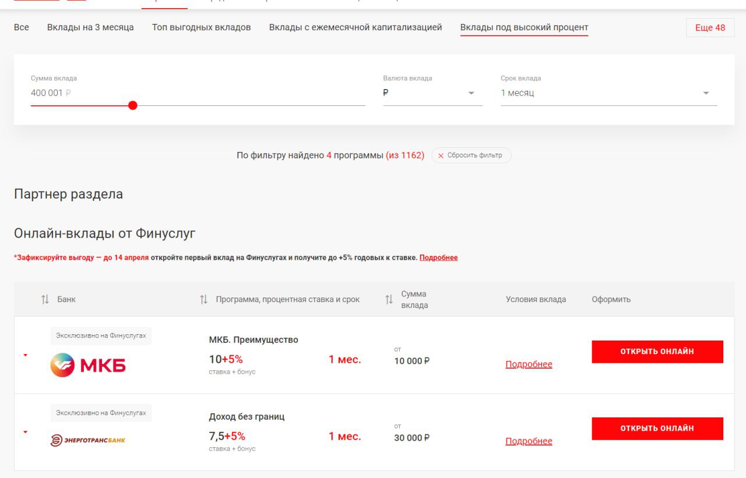Open "Вклады с ежемесячной капитализацией" tab
The height and width of the screenshot is (478, 746).
pos(356,27)
